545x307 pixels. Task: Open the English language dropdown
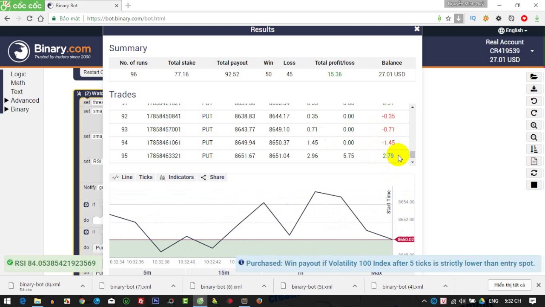point(513,30)
